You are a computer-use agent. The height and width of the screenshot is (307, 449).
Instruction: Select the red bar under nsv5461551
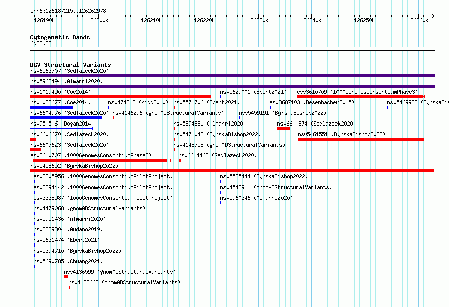(361, 139)
